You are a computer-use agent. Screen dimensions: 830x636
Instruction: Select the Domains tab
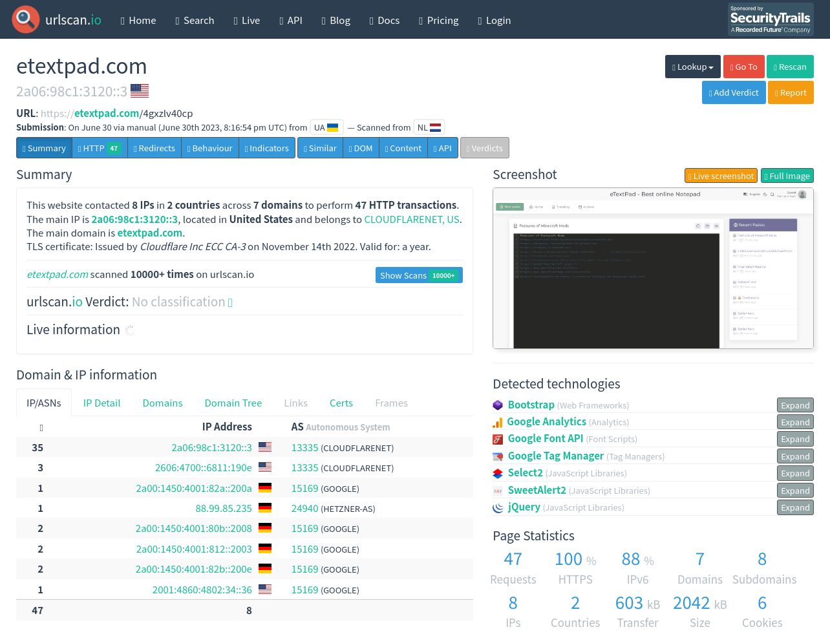click(x=162, y=403)
